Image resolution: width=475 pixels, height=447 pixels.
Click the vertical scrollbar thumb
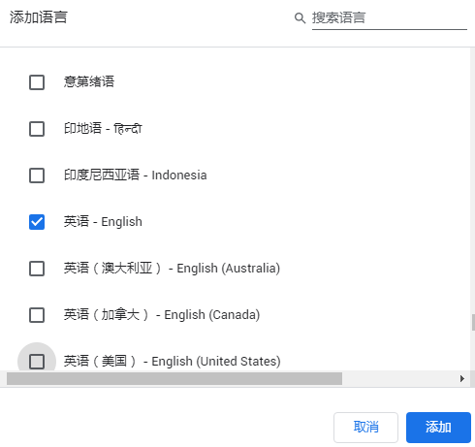click(473, 322)
